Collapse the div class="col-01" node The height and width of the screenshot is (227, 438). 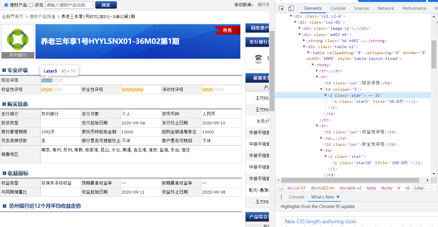tap(295, 22)
